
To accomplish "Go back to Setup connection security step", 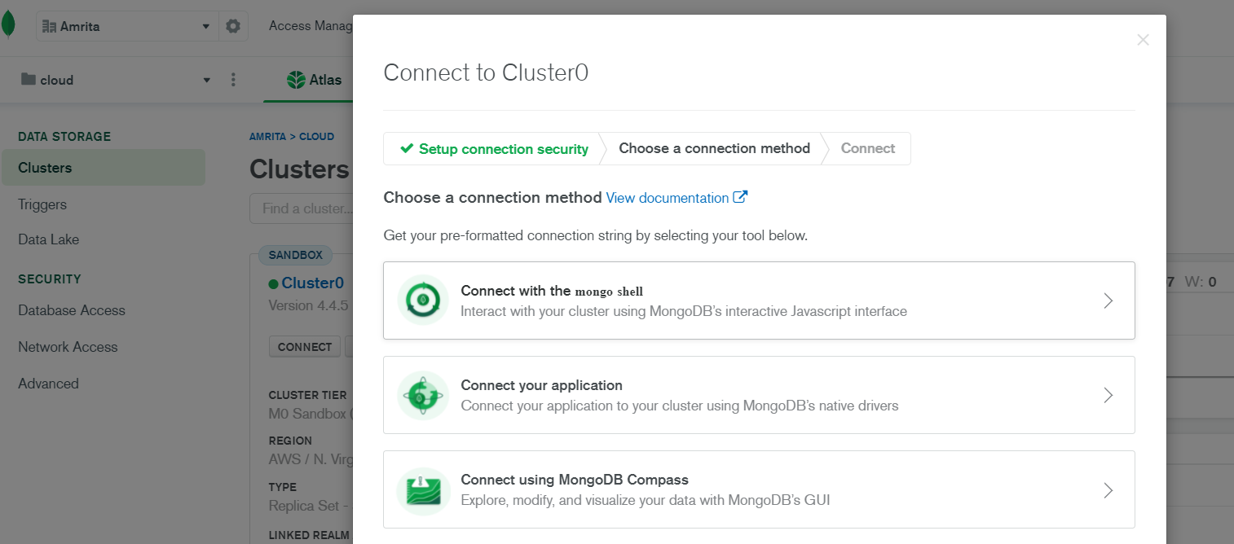I will coord(494,149).
